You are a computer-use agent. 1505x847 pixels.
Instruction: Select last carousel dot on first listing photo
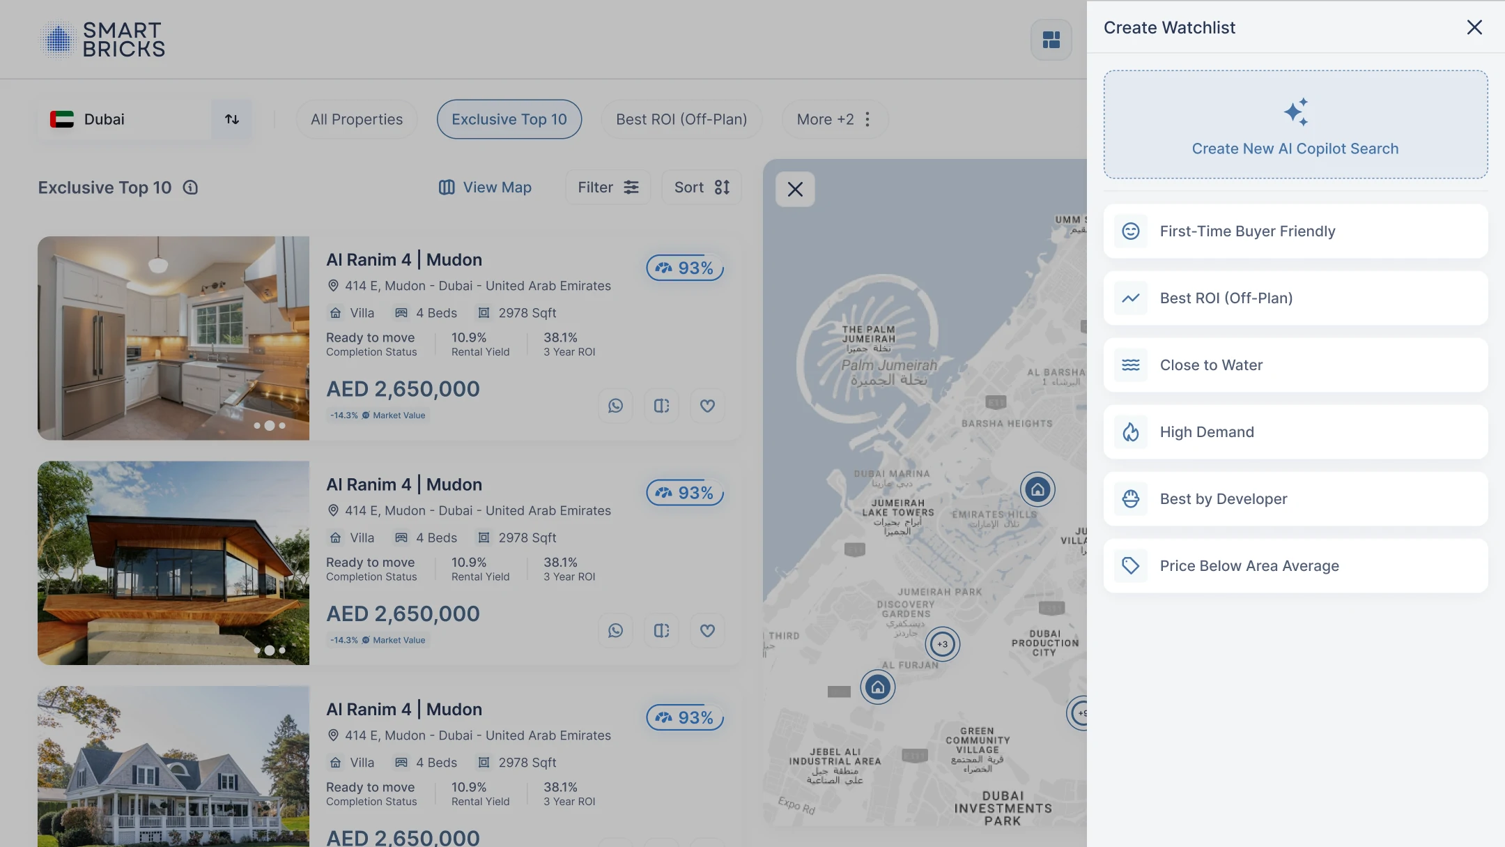(x=282, y=425)
